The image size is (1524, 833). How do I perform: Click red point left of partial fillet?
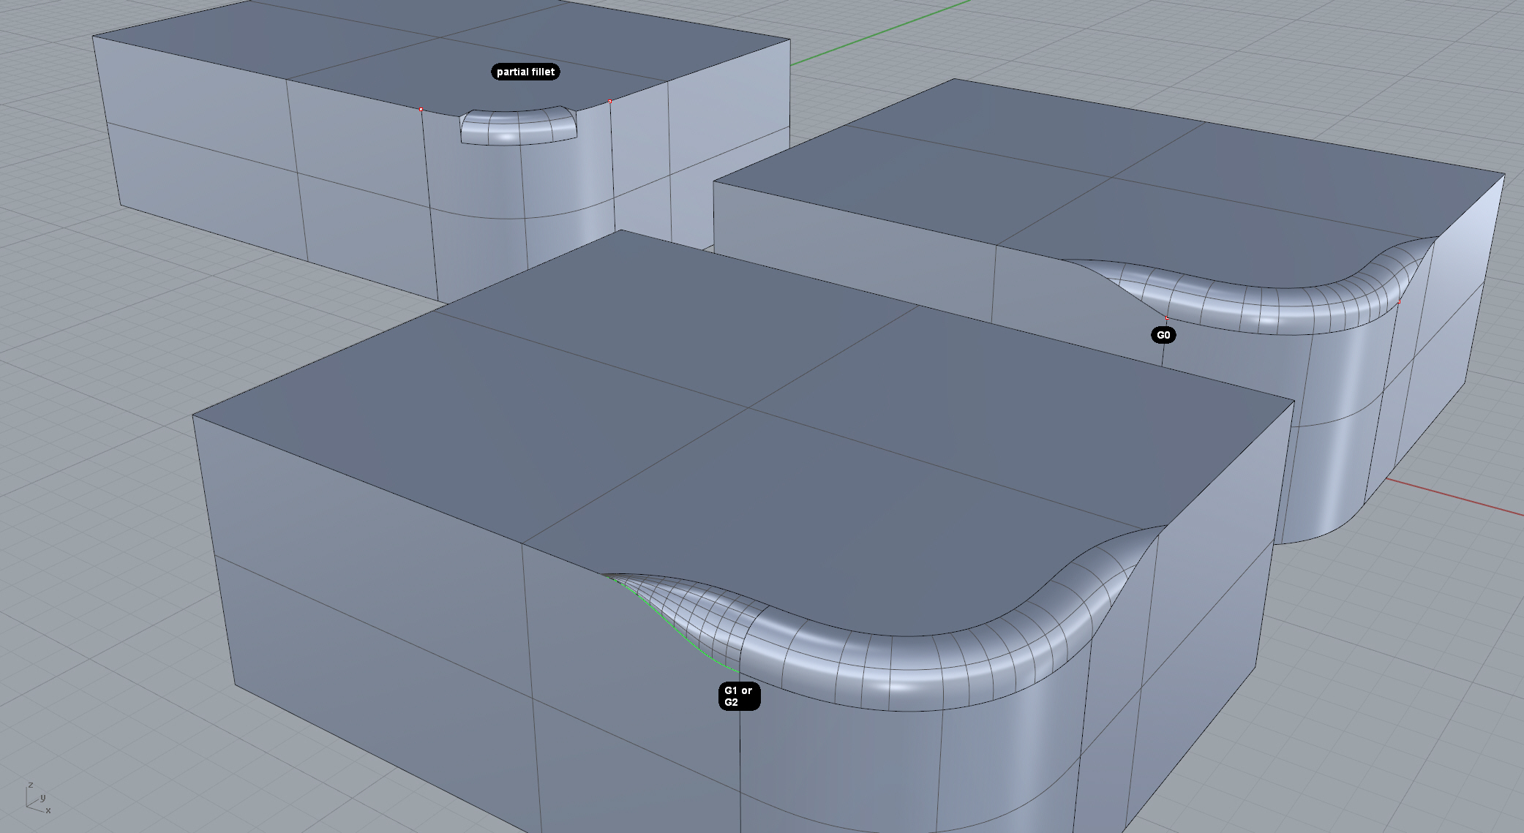coord(421,110)
